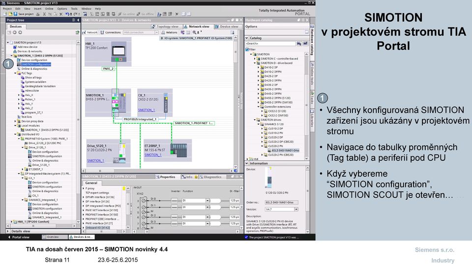Click the Go online toolbar button
The image size is (472, 264).
click(x=126, y=14)
